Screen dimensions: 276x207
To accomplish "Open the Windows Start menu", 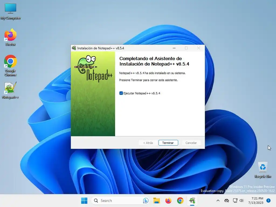I will [84, 201].
